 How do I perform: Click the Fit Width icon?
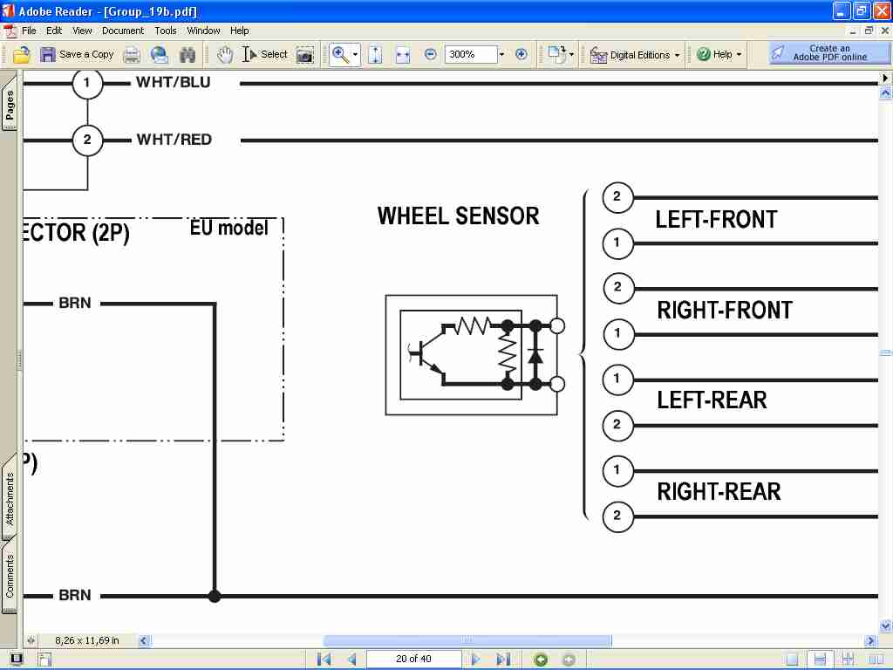[403, 55]
